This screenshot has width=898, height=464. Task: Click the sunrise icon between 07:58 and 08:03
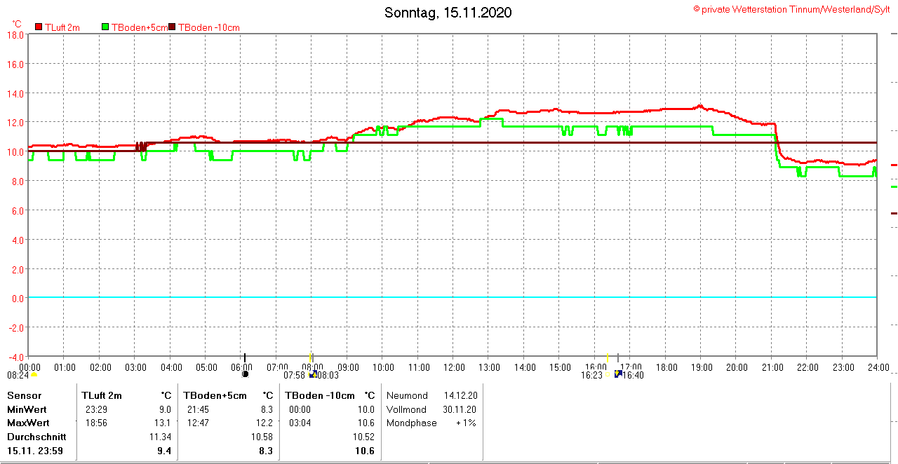coord(312,375)
